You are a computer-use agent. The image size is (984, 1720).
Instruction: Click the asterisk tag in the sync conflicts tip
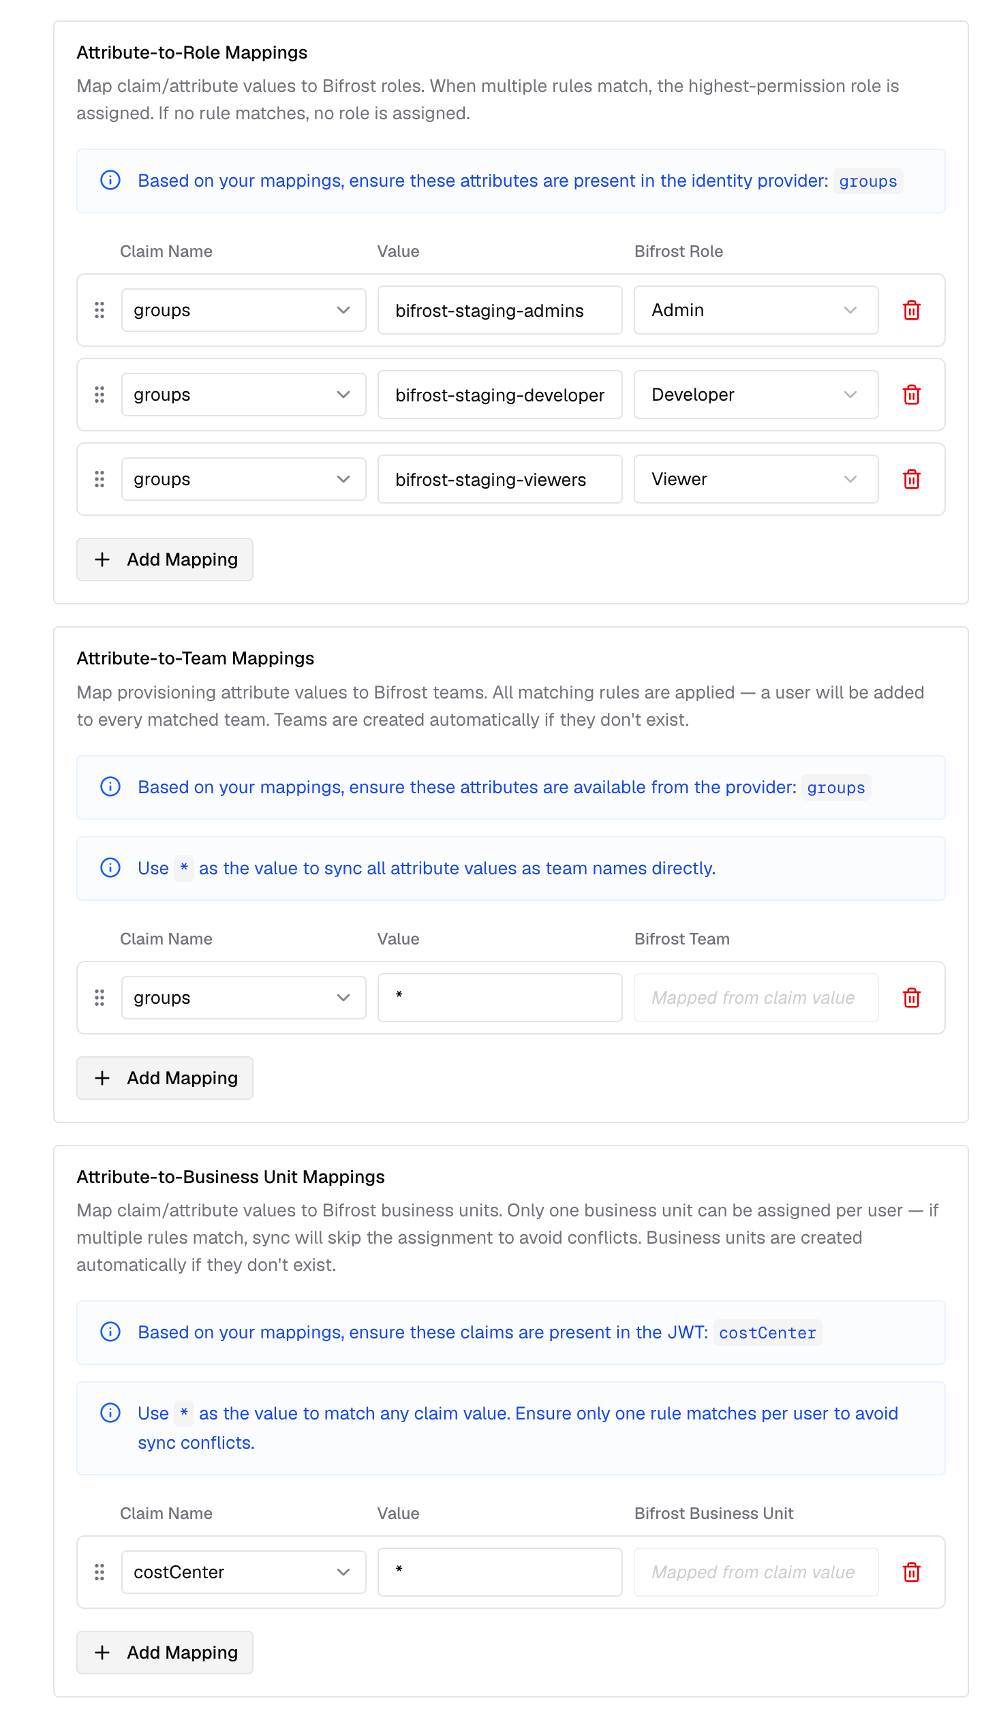tap(184, 1414)
